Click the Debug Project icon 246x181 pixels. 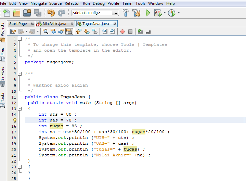[x=158, y=13]
